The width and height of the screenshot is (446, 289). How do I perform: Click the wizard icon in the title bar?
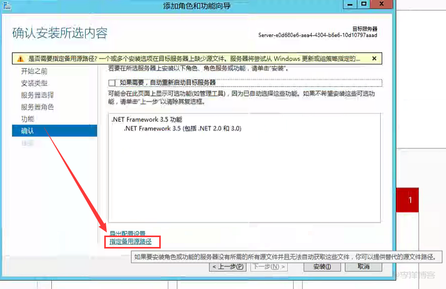7,5
